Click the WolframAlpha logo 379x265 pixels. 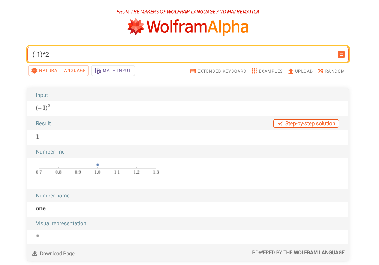188,27
